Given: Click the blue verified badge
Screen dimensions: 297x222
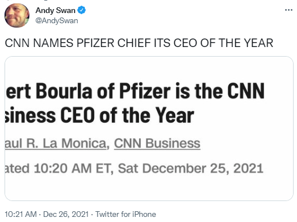Looking at the screenshot, I should click(82, 10).
